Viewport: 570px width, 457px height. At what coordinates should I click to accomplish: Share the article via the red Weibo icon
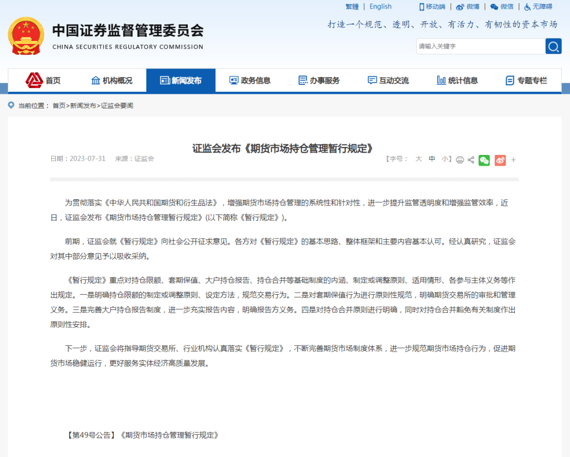tap(500, 160)
